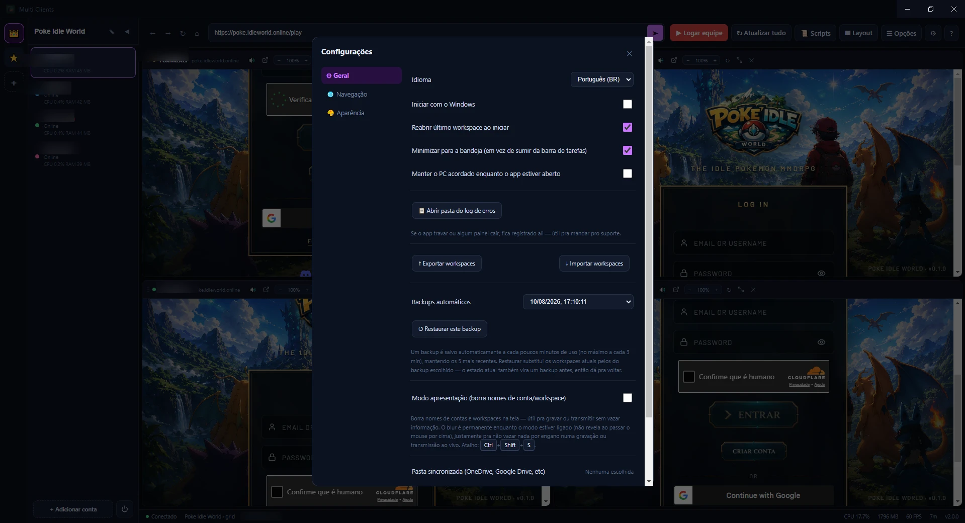
Task: Click Adicionar conta button
Action: pyautogui.click(x=73, y=509)
